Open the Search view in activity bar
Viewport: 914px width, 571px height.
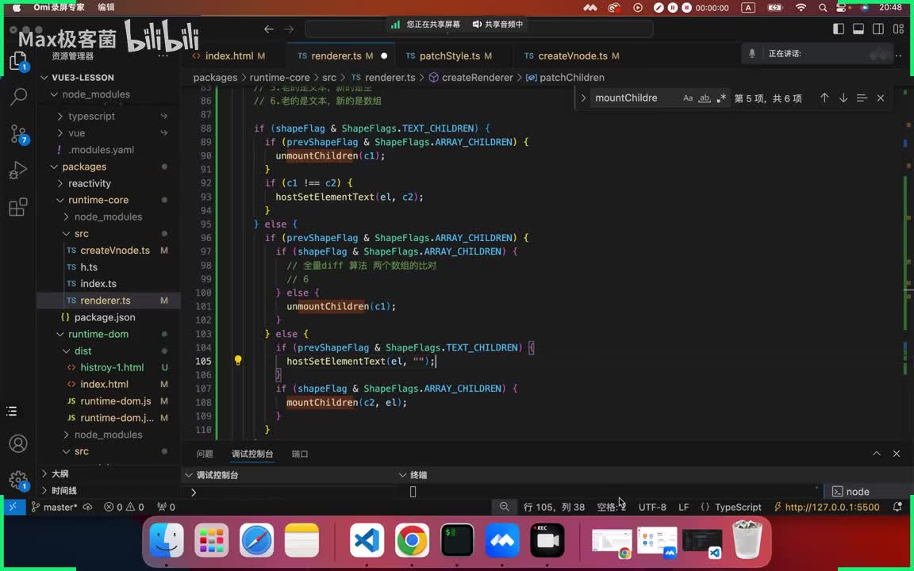point(18,97)
